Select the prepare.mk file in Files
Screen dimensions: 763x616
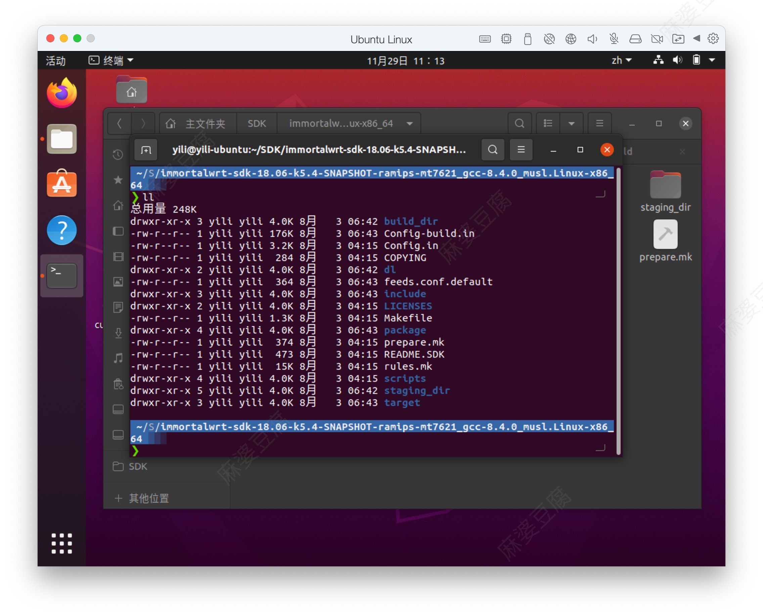point(665,241)
